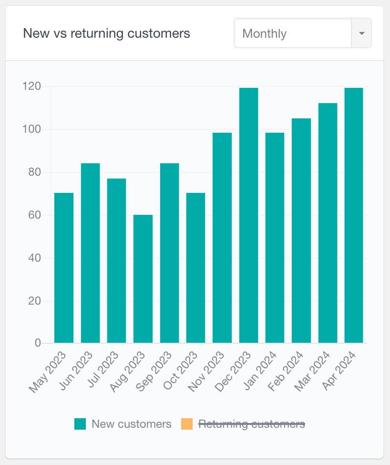
Task: Select the Jun 2023 bar
Action: [91, 253]
